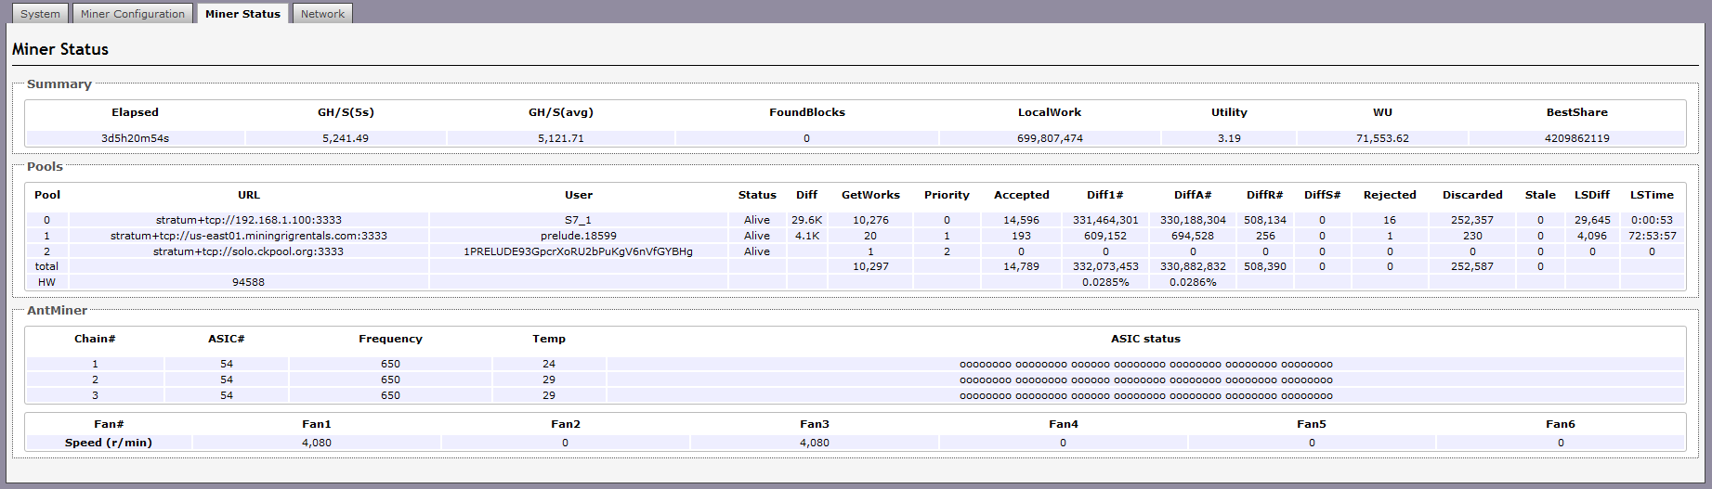Click LSTime value 0:00:53
The image size is (1712, 489).
[x=1652, y=220]
